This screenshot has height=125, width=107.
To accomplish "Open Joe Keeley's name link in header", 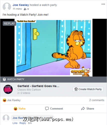I will pos(21,5).
